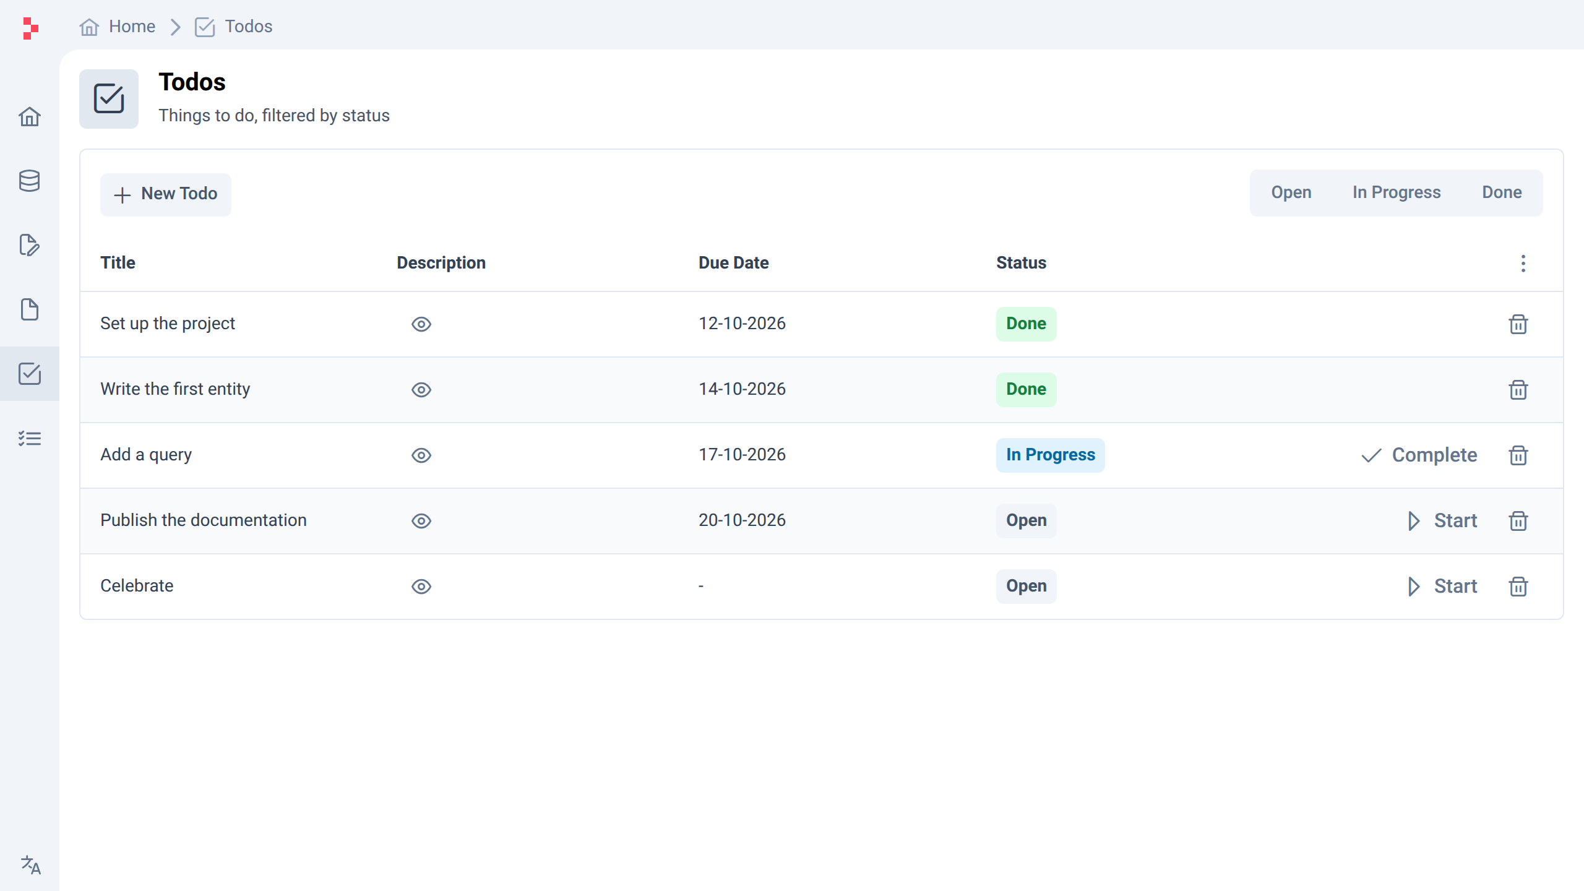Click the Title column header
This screenshot has height=891, width=1584.
click(x=118, y=263)
